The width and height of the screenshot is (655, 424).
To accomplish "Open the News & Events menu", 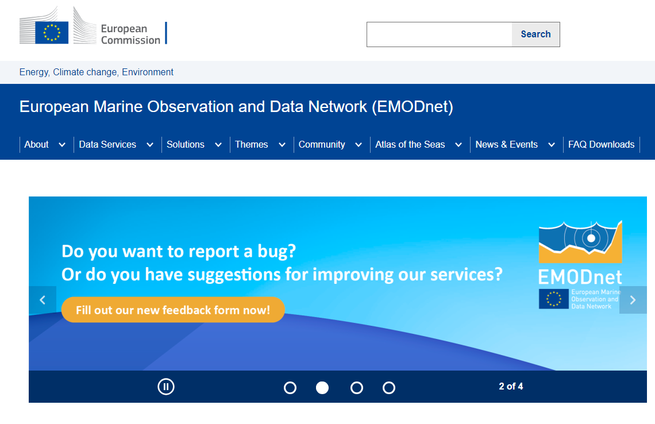I will [x=506, y=145].
